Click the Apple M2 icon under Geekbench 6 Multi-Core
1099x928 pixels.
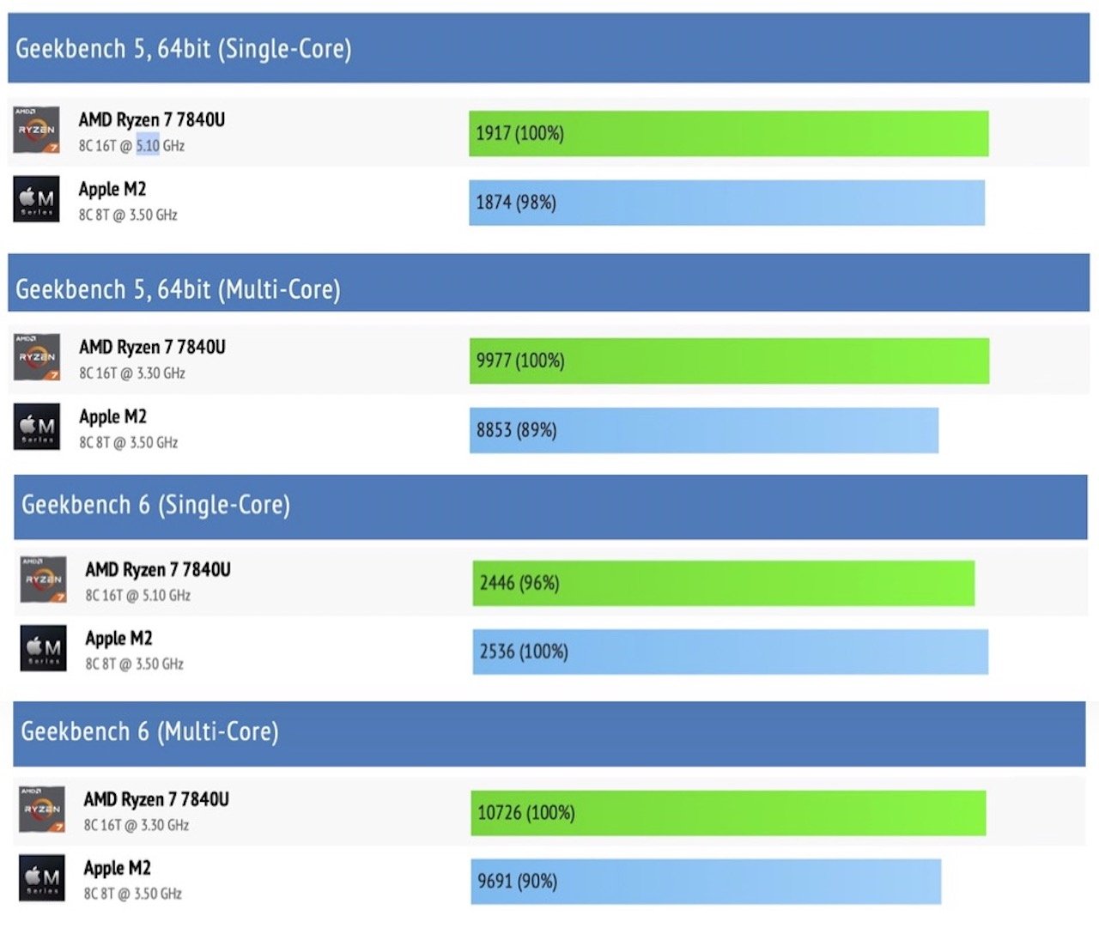pyautogui.click(x=42, y=878)
